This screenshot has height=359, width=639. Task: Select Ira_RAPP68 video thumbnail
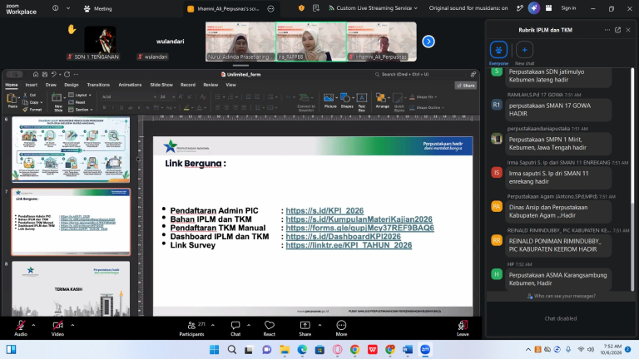pyautogui.click(x=311, y=42)
